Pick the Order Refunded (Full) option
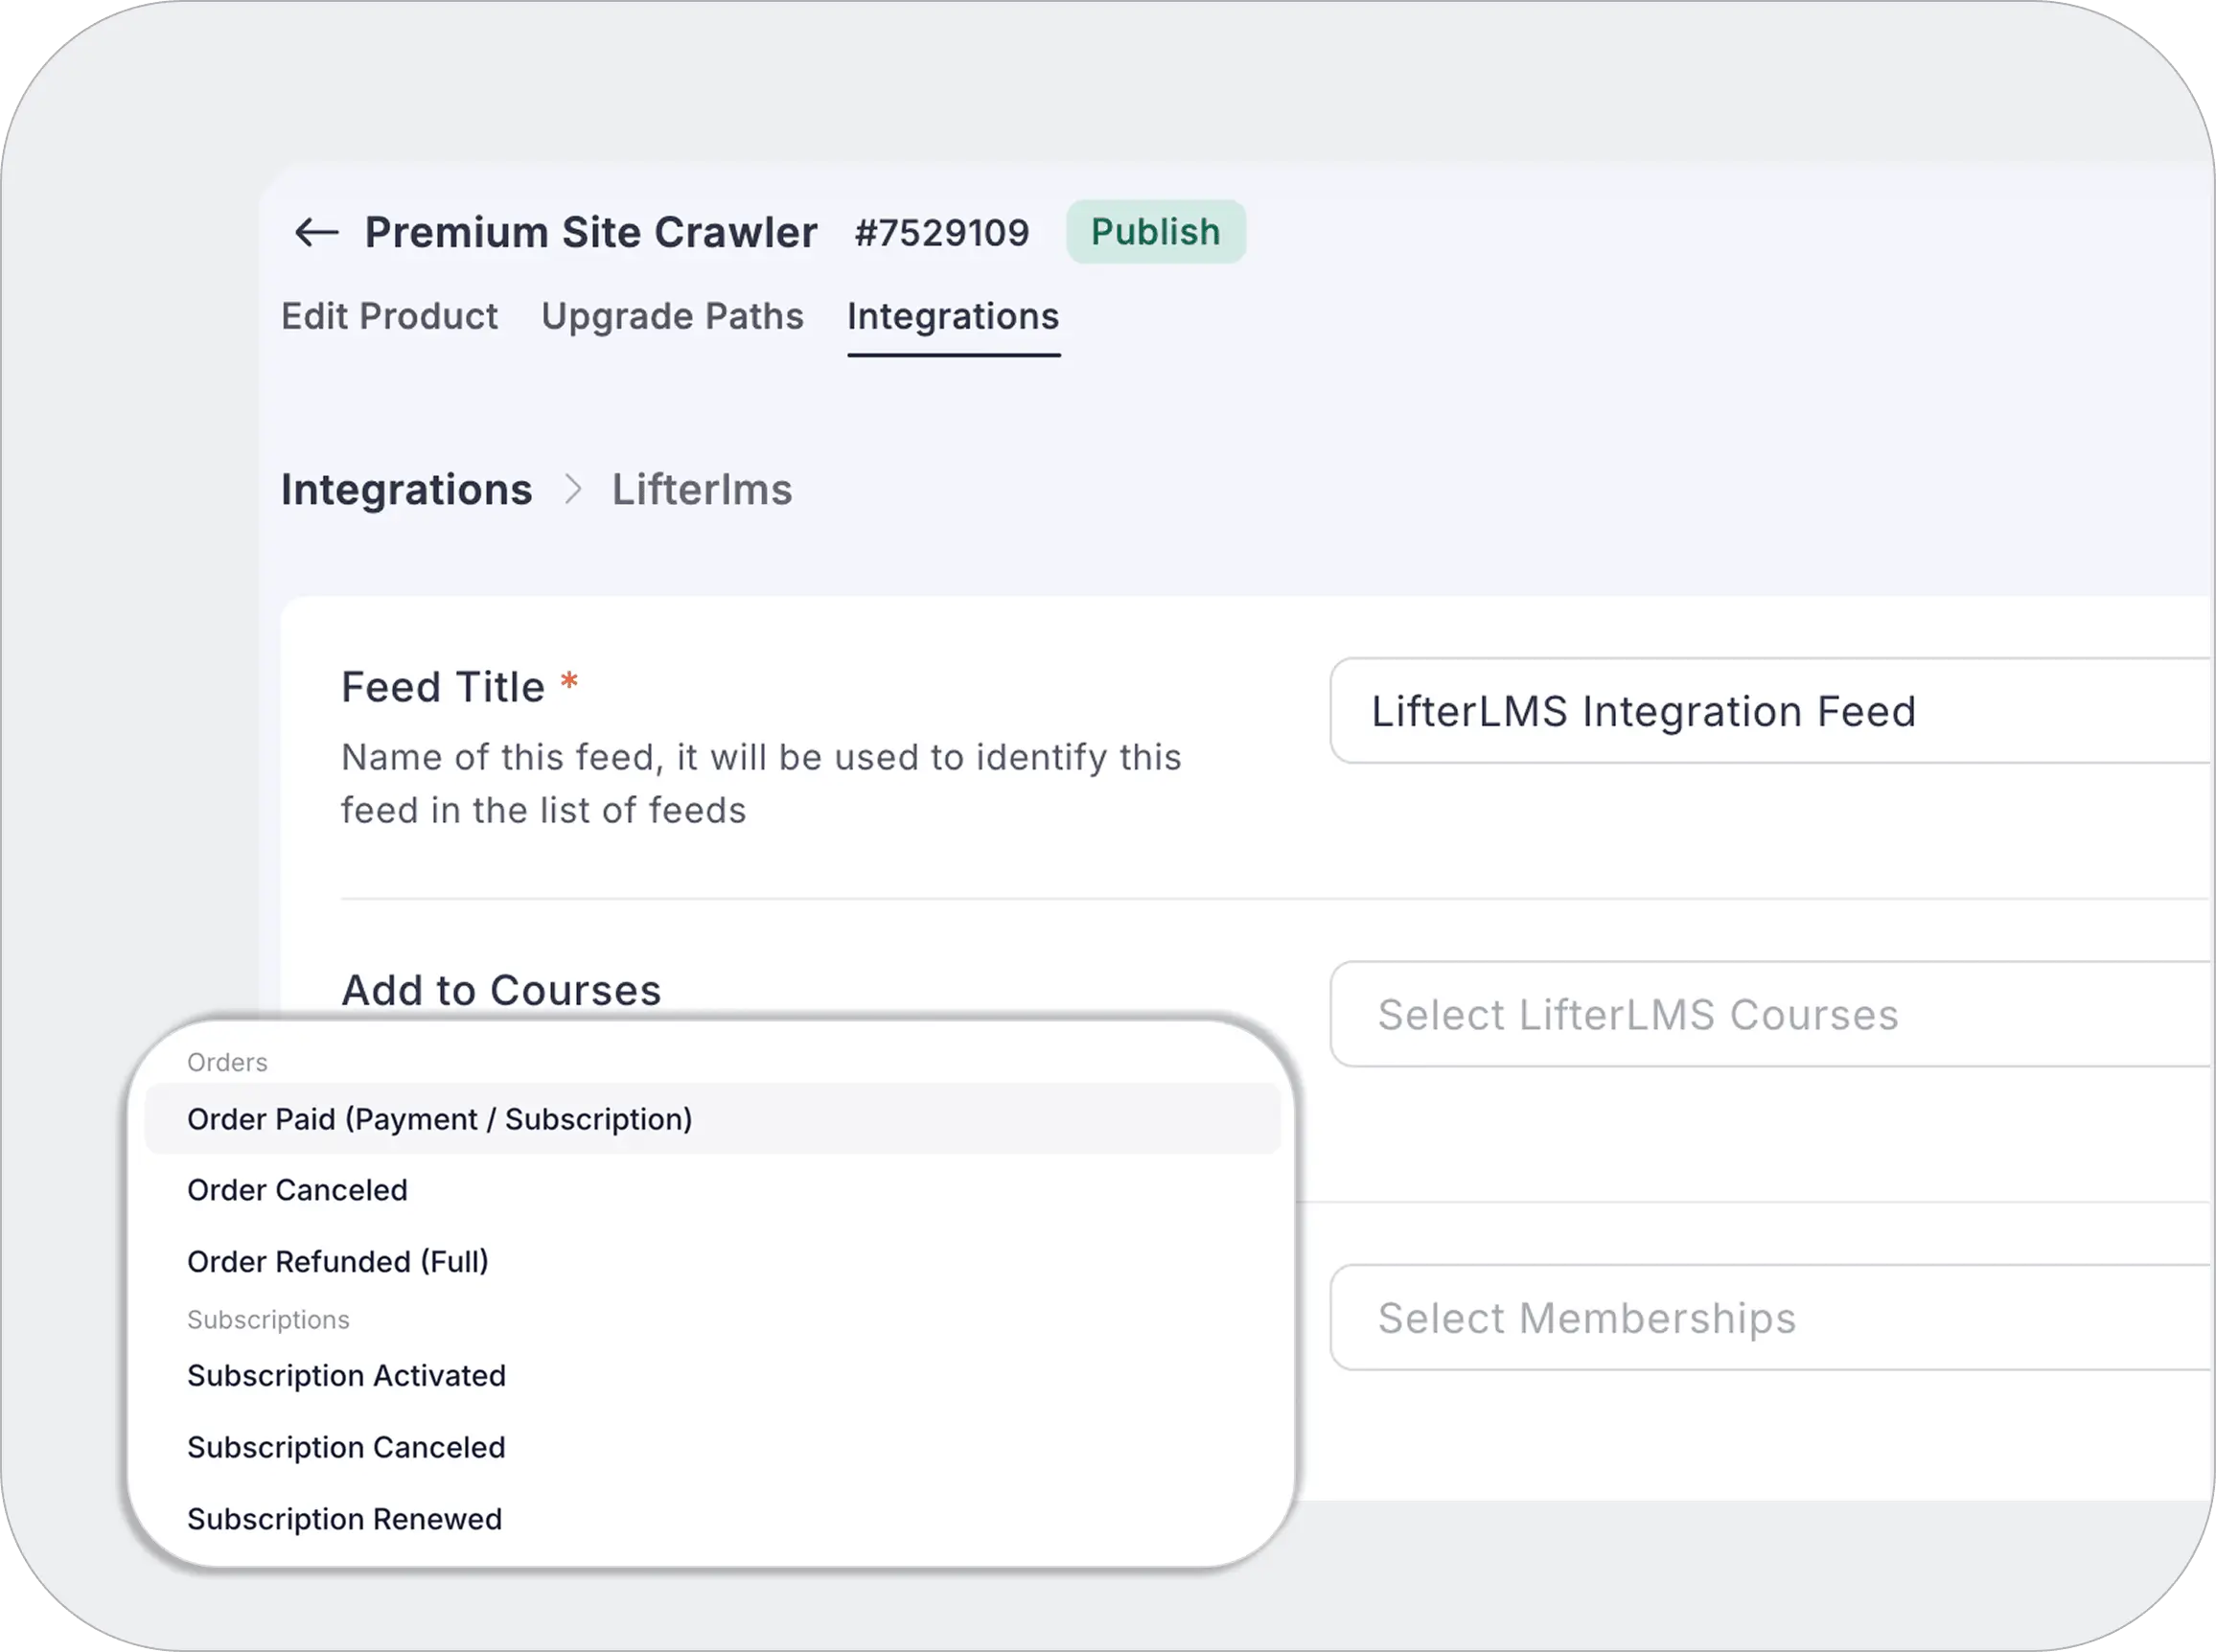The width and height of the screenshot is (2216, 1652). coord(337,1261)
